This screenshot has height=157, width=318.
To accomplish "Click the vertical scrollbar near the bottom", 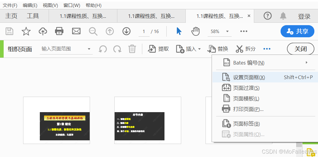I will point(299,145).
